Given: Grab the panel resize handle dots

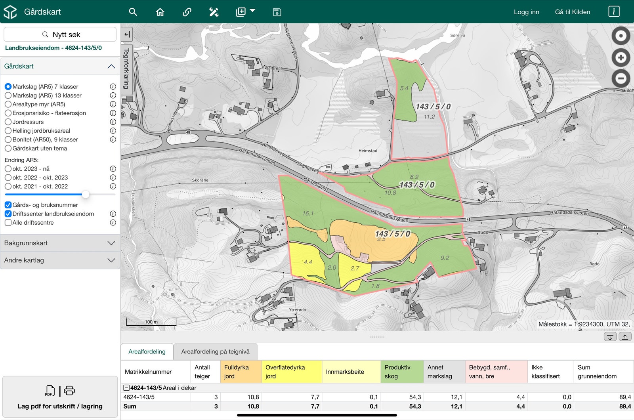Looking at the screenshot, I should [x=377, y=337].
